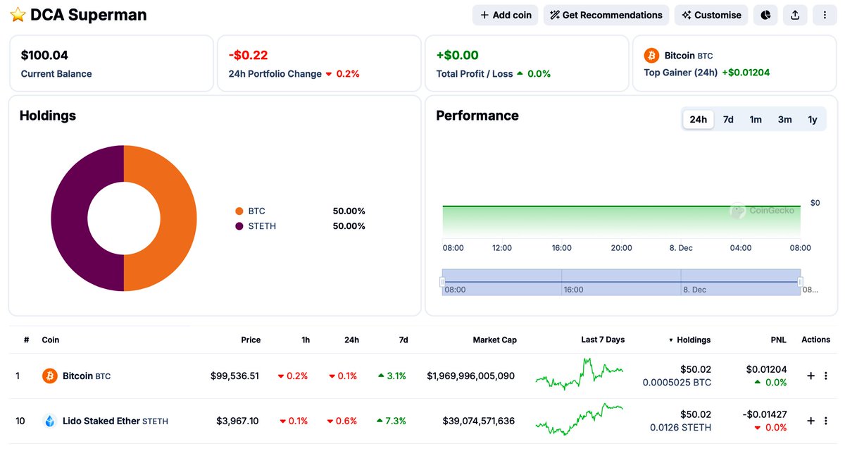Open the pie chart allocation view

tap(765, 15)
